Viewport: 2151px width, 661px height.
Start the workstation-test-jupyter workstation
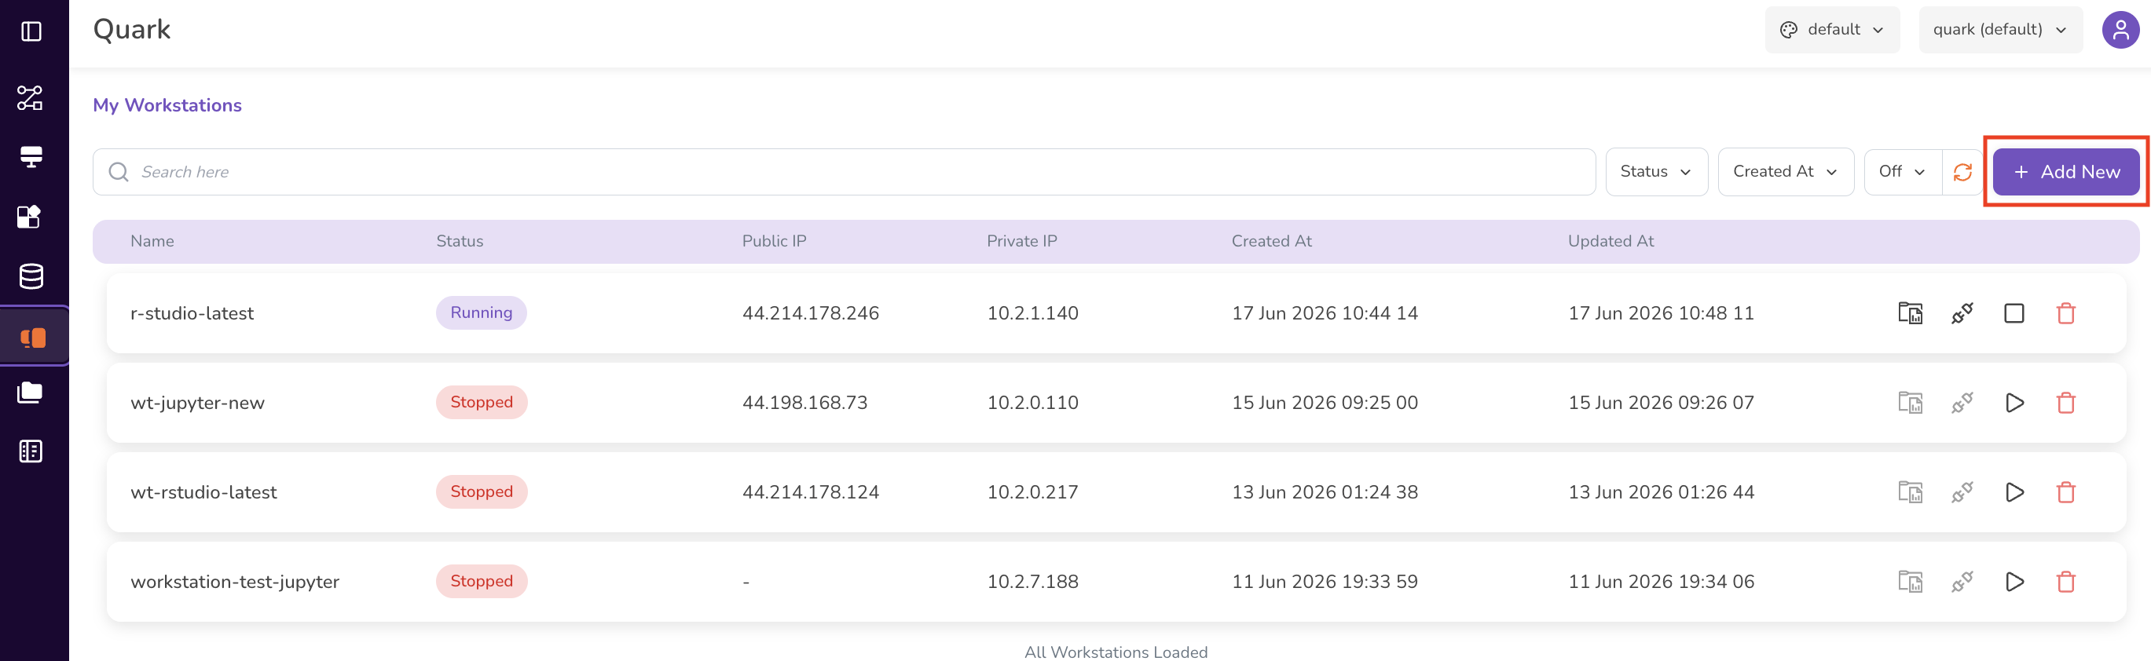click(2014, 581)
